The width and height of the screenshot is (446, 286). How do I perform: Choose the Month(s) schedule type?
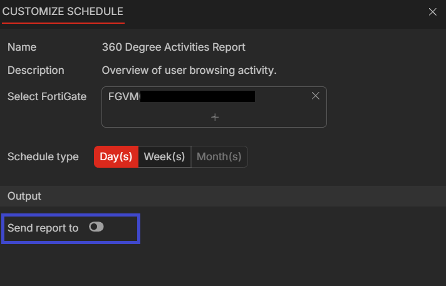pos(219,156)
